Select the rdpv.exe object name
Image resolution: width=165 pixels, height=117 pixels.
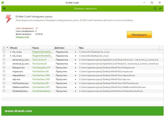tap(16, 79)
